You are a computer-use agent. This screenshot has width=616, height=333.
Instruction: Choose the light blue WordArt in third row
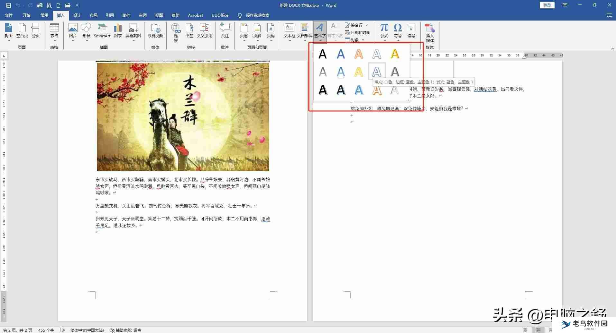pyautogui.click(x=359, y=90)
